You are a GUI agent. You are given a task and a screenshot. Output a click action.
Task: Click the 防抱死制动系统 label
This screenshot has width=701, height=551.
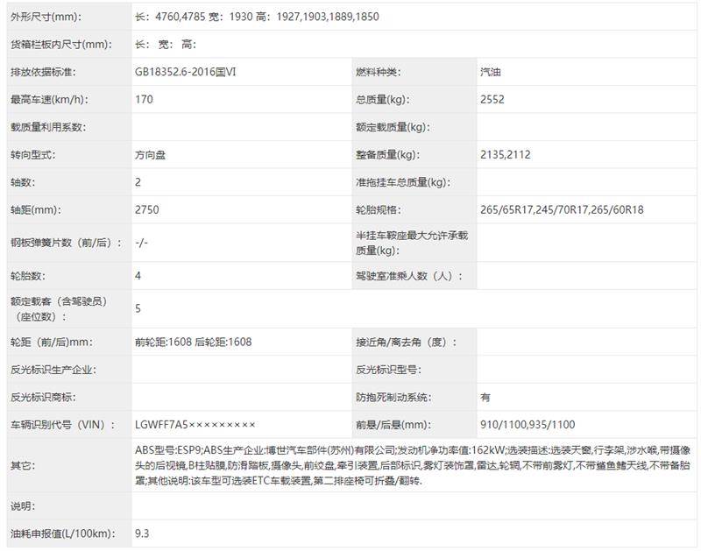click(393, 398)
